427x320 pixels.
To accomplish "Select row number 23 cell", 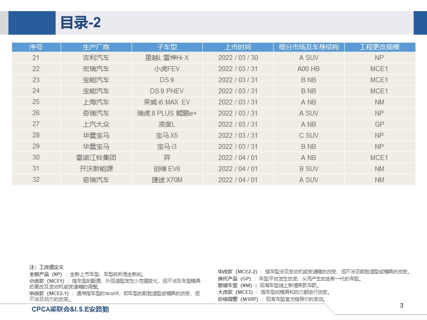I will coord(36,80).
